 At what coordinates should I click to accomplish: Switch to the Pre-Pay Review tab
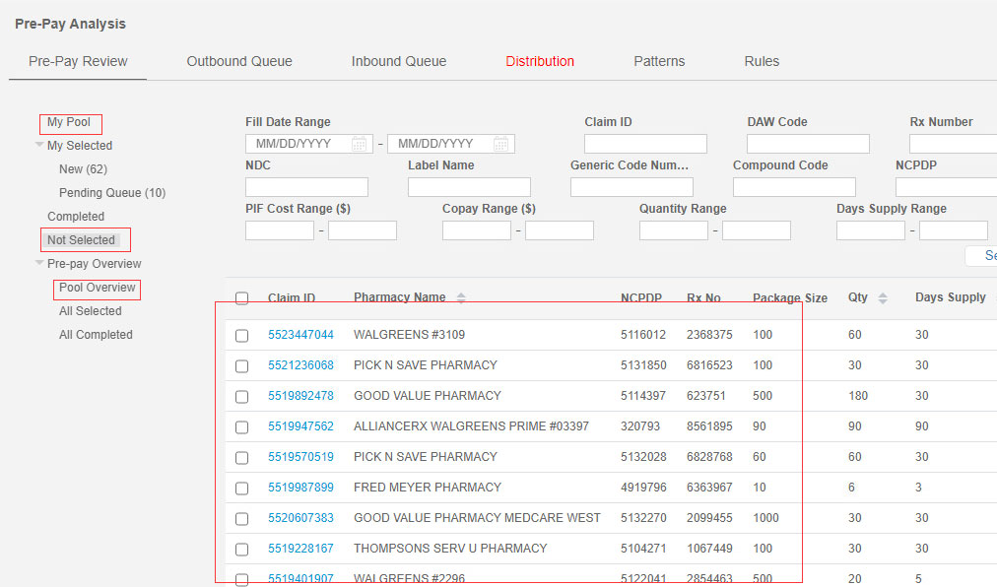coord(78,61)
